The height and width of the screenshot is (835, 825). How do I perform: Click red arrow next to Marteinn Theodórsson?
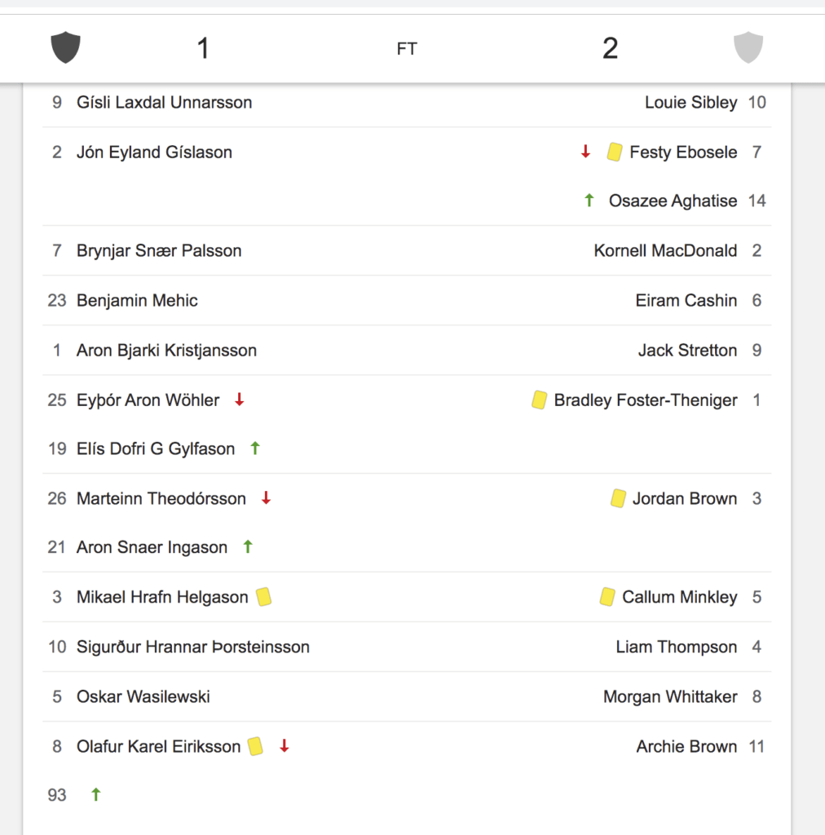click(x=266, y=498)
